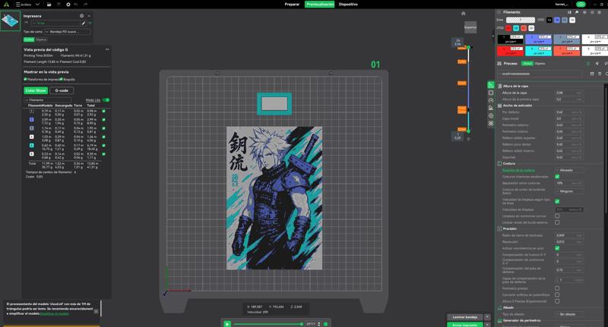
Task: Toggle Costuras interiores escalonadas checkbox
Action: pyautogui.click(x=557, y=177)
